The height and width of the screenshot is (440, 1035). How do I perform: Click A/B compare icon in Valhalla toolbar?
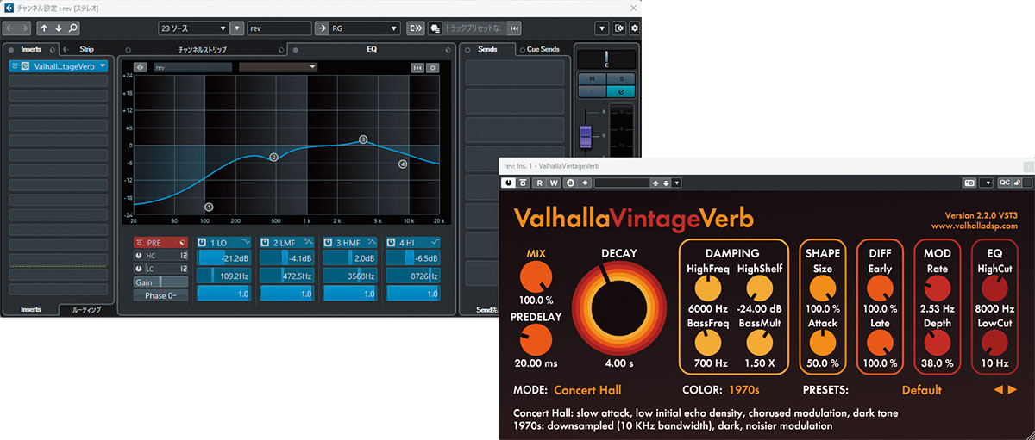569,183
